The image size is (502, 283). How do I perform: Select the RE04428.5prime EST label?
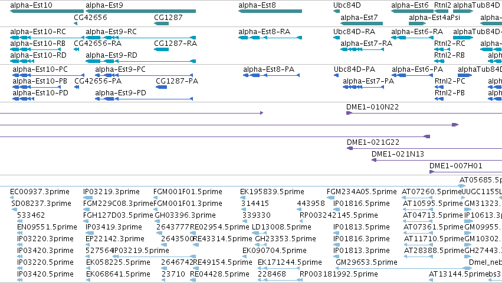pyautogui.click(x=219, y=274)
